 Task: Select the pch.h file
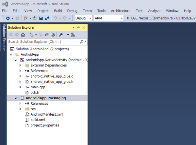(x=35, y=93)
